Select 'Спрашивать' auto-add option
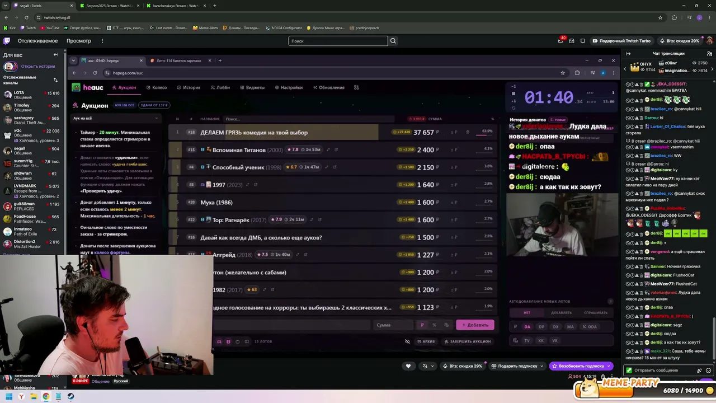Screen dimensions: 716x403 (x=596, y=312)
